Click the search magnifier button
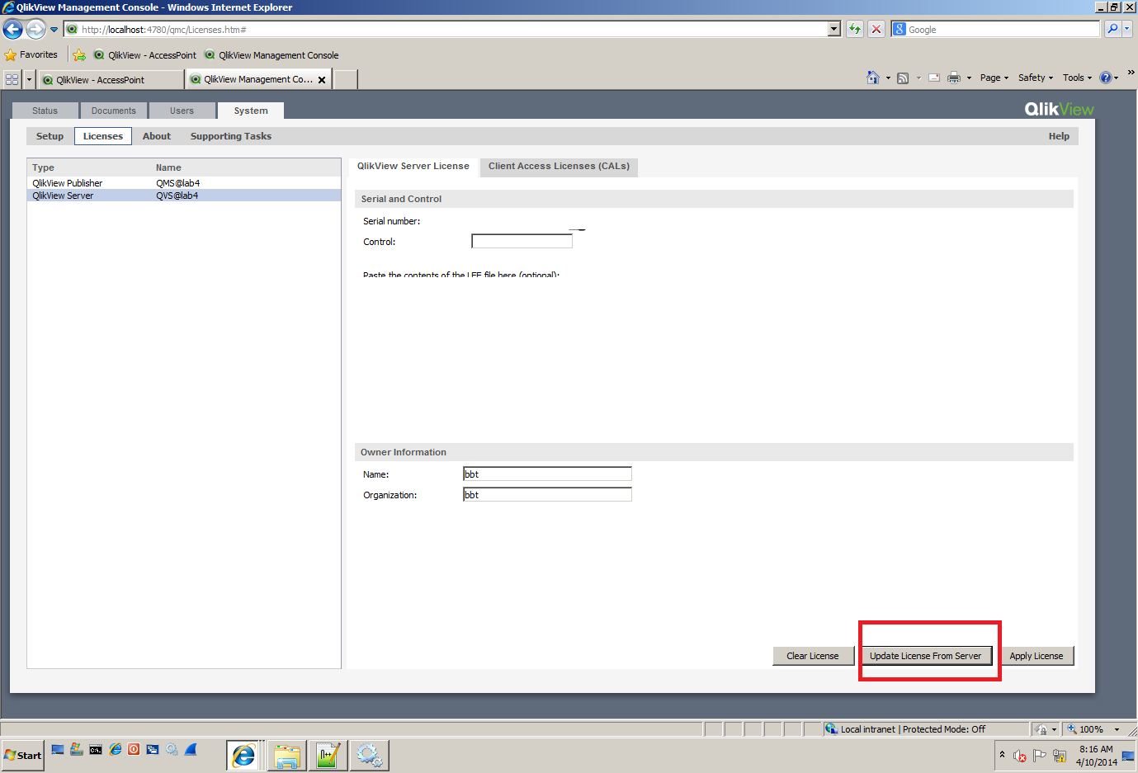Viewport: 1138px width, 773px height. (1112, 29)
